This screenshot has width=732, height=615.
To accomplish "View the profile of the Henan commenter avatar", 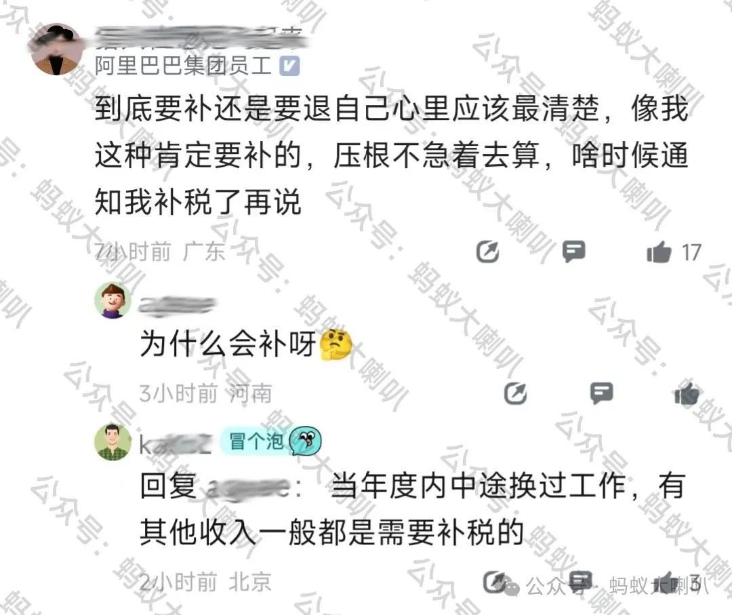I will 113,301.
